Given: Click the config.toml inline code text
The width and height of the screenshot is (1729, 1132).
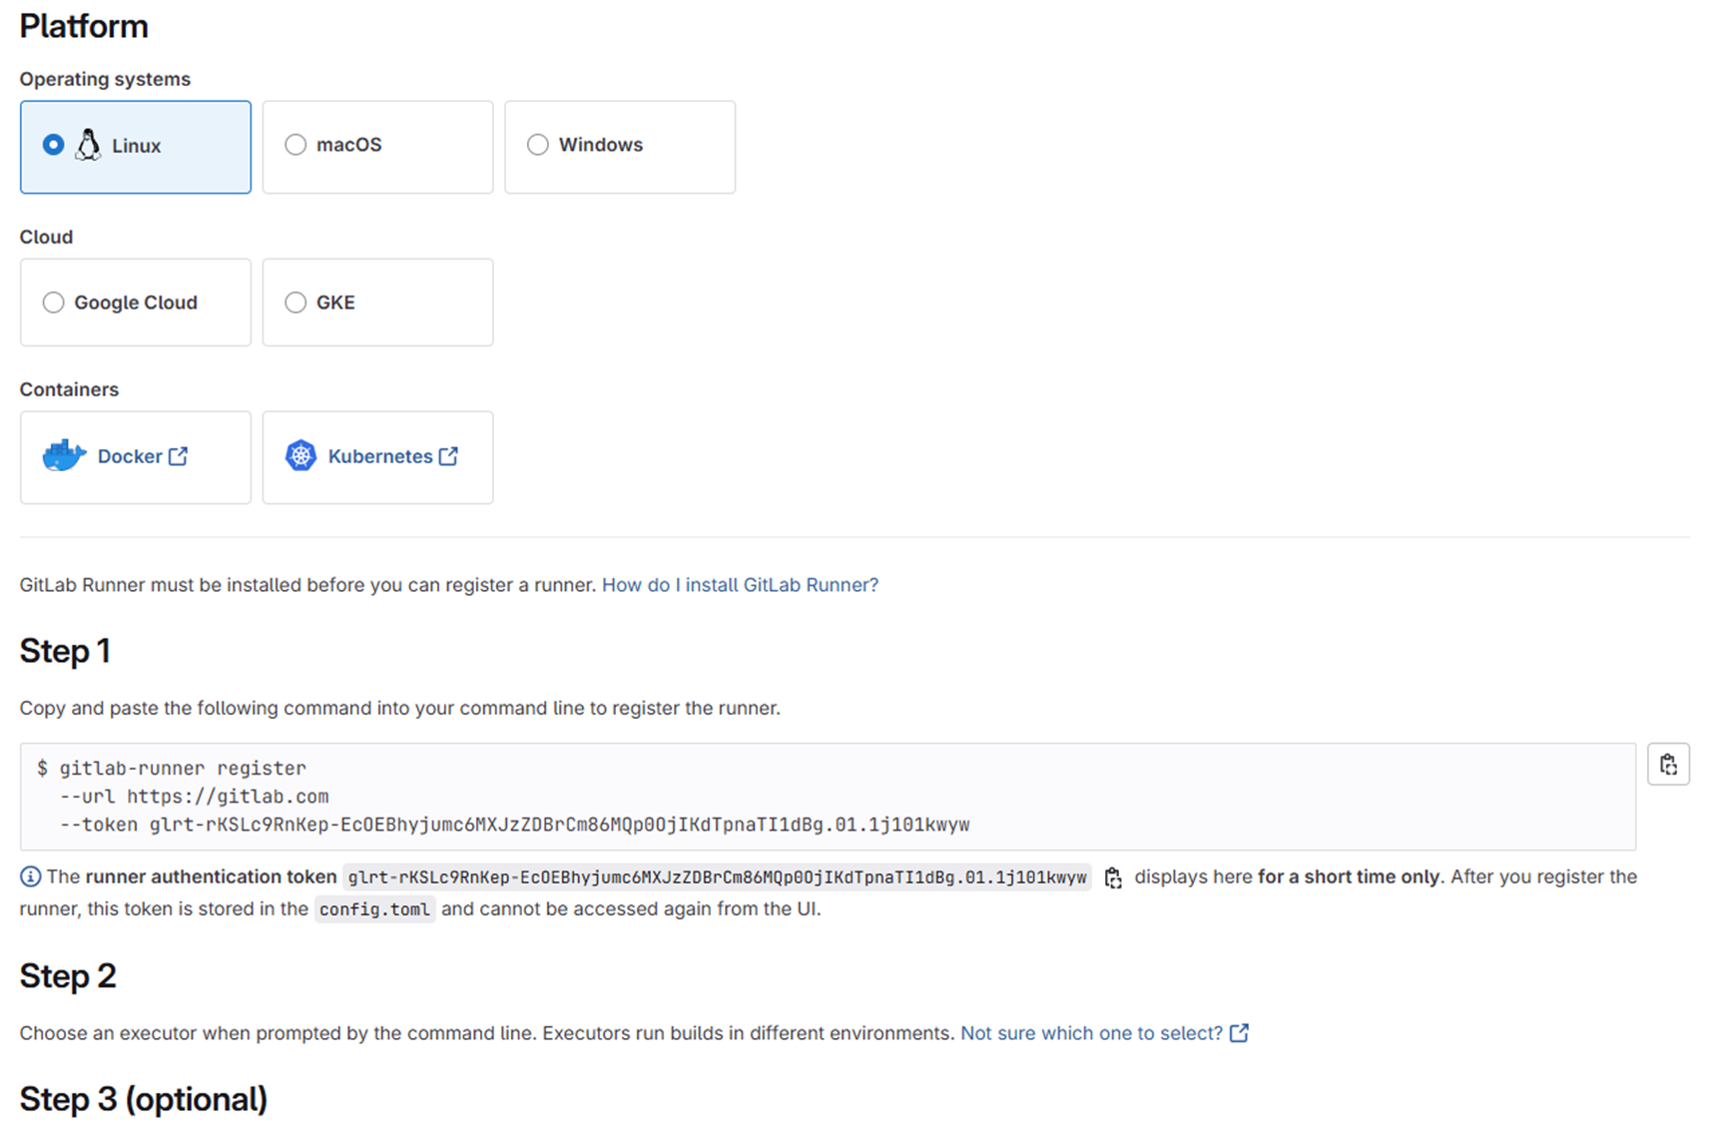Looking at the screenshot, I should point(374,909).
